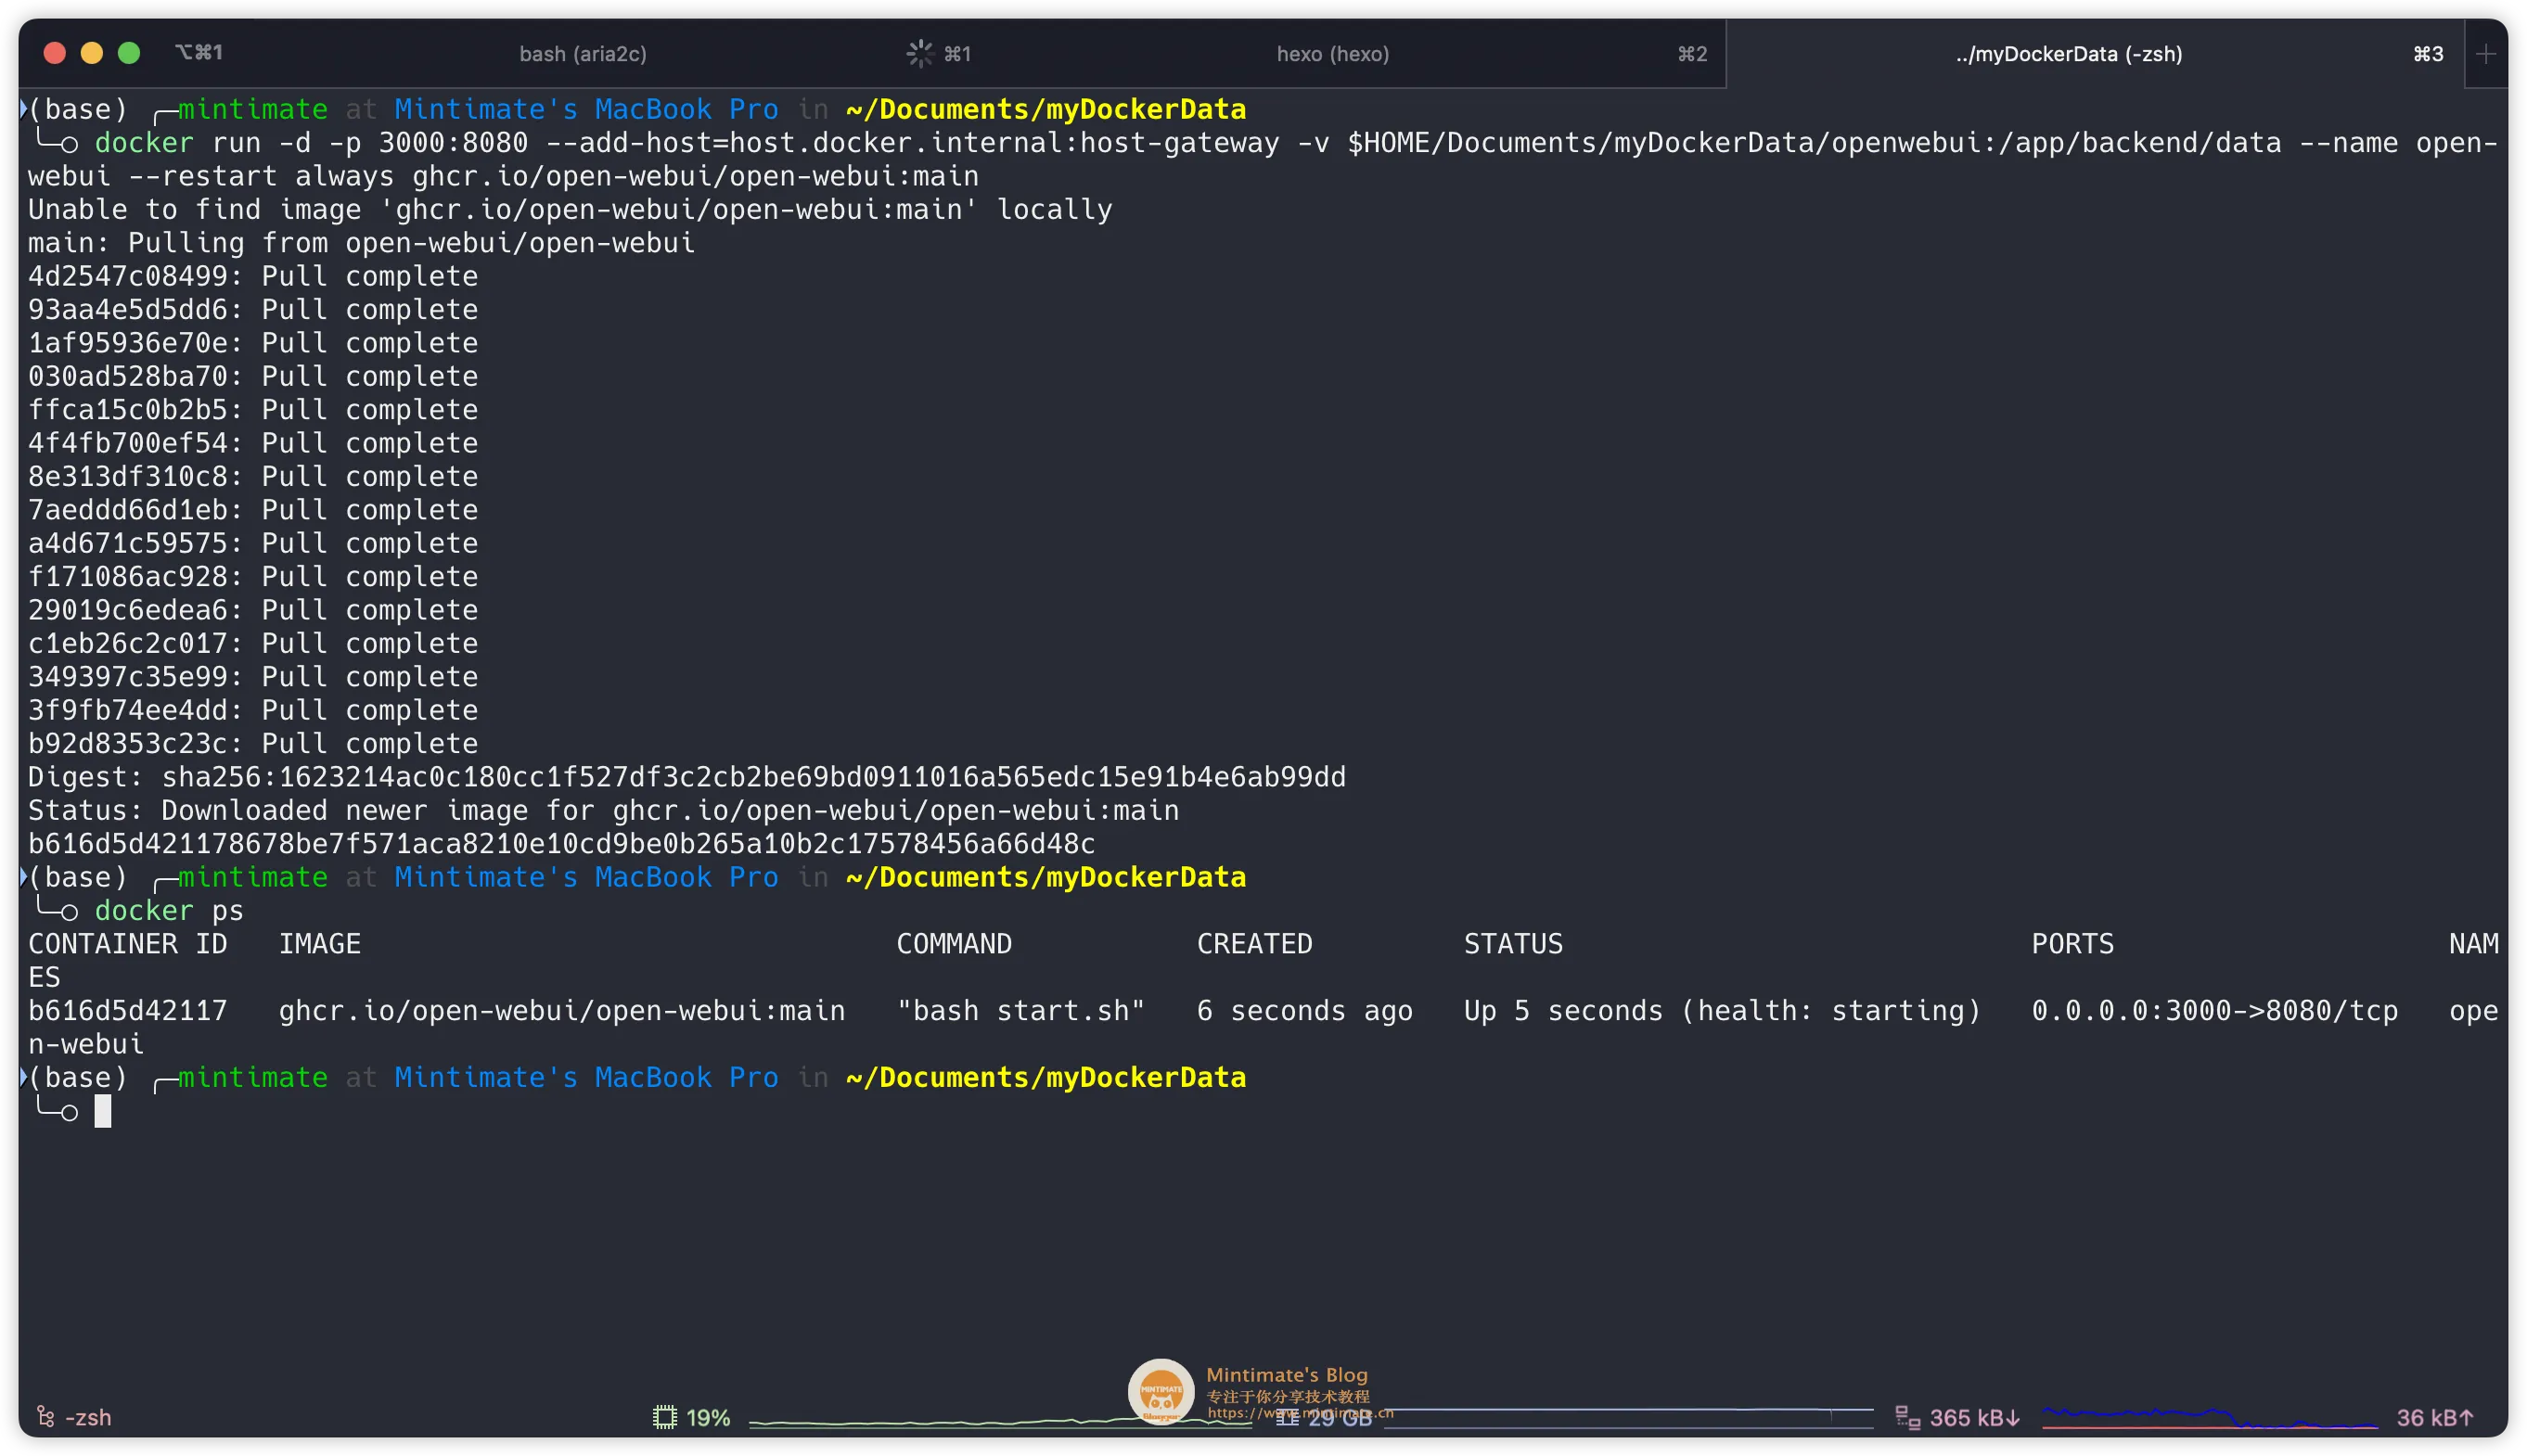Switch to the bash (aria2c) tab
This screenshot has height=1456, width=2527.
click(x=582, y=54)
